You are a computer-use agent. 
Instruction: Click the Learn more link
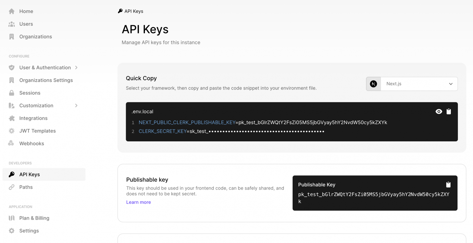click(138, 202)
